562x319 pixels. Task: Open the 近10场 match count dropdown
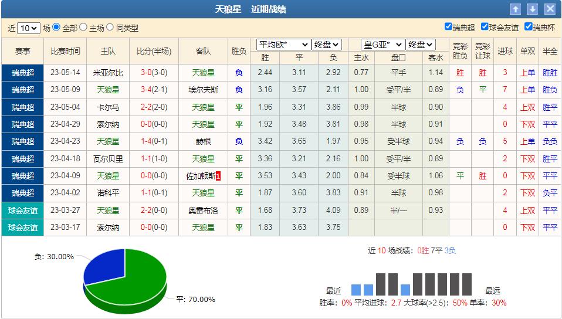tap(29, 28)
